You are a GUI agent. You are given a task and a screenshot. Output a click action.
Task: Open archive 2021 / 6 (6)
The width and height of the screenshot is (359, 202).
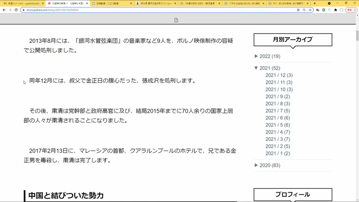pyautogui.click(x=278, y=118)
